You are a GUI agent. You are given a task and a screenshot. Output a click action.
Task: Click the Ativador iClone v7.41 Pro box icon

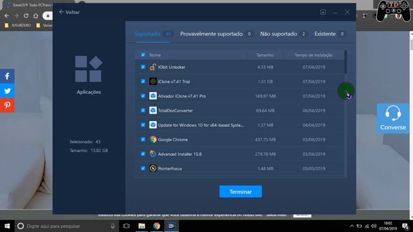pos(153,96)
